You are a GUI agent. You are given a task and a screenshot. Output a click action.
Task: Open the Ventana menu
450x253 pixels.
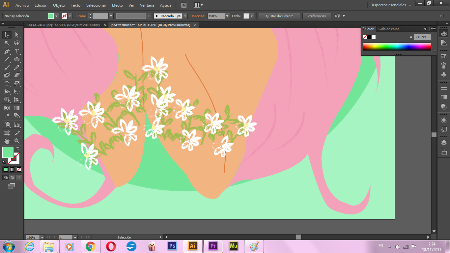point(147,5)
